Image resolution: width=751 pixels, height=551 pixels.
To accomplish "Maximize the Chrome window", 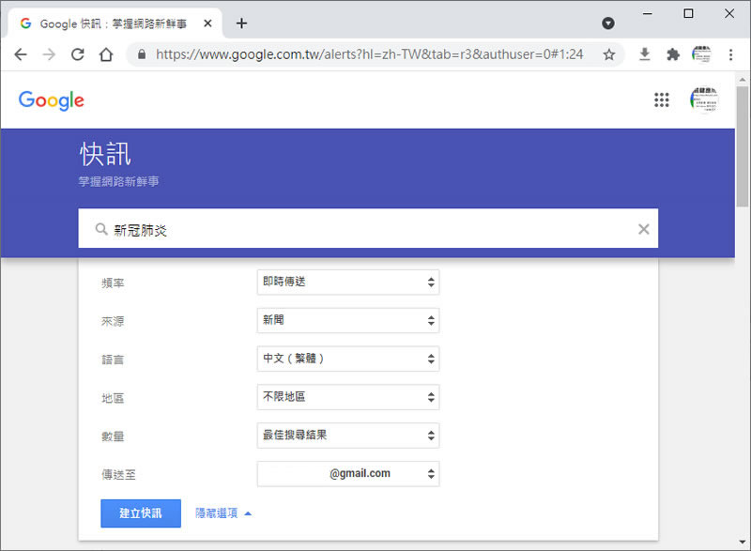I will point(688,13).
